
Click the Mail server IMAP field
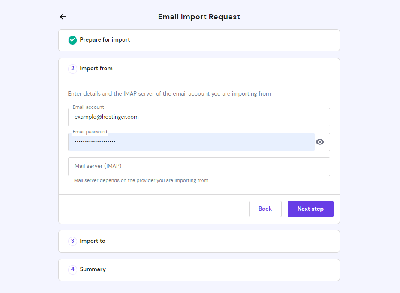click(199, 166)
